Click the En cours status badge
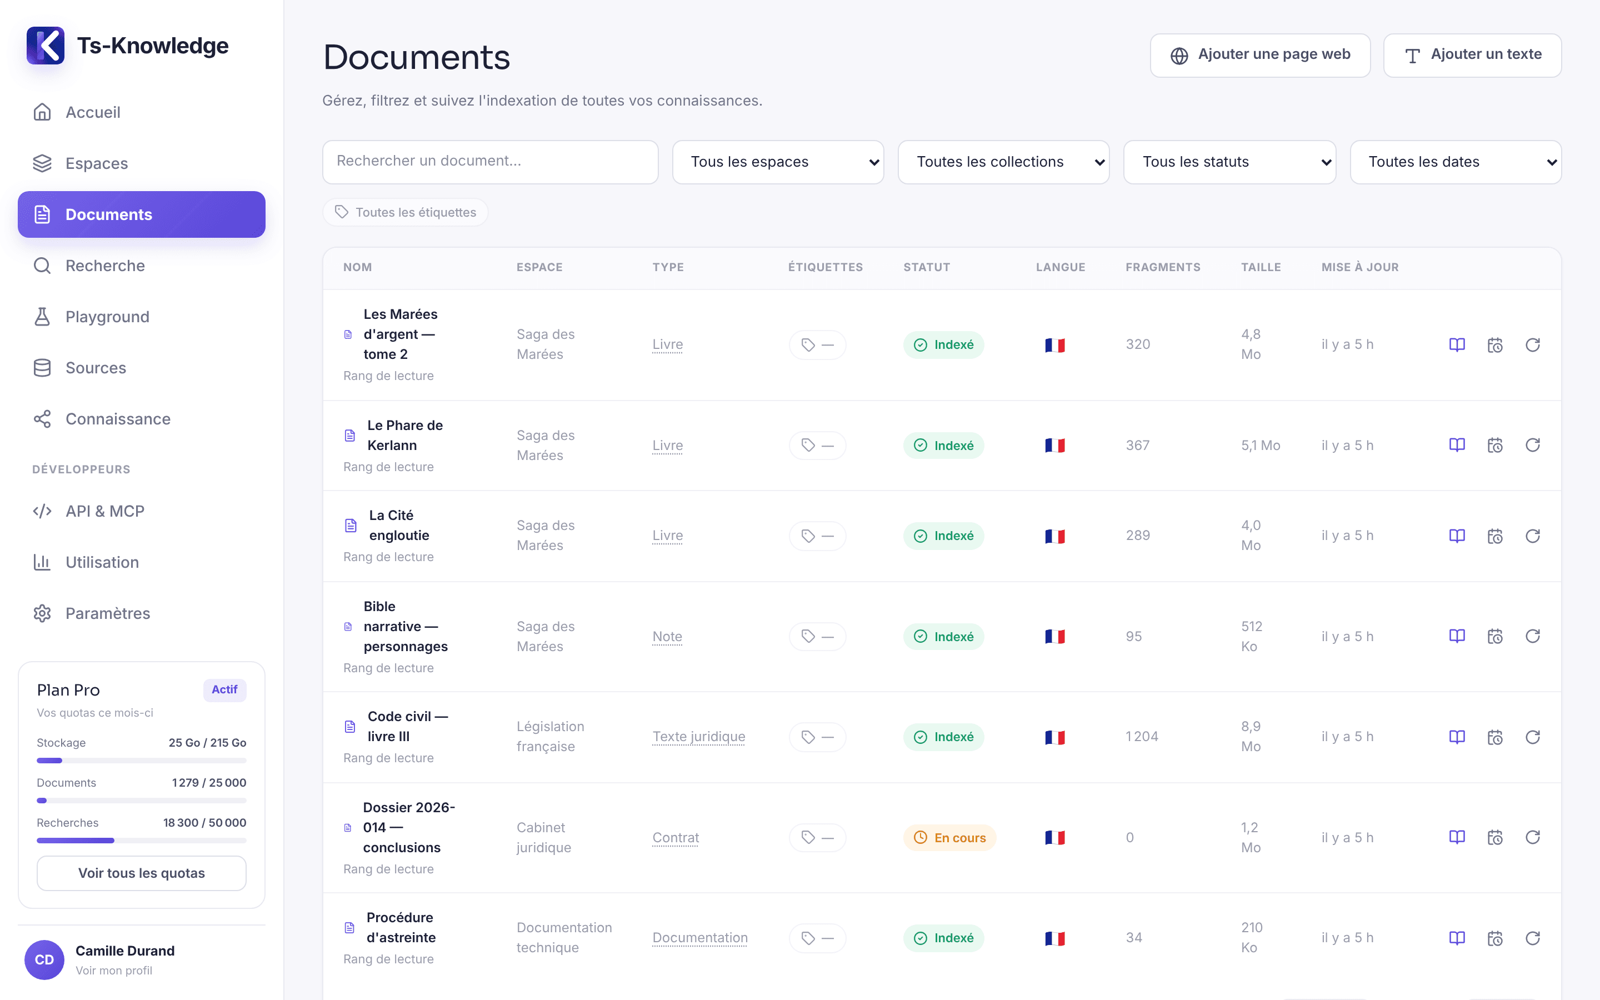 tap(949, 837)
